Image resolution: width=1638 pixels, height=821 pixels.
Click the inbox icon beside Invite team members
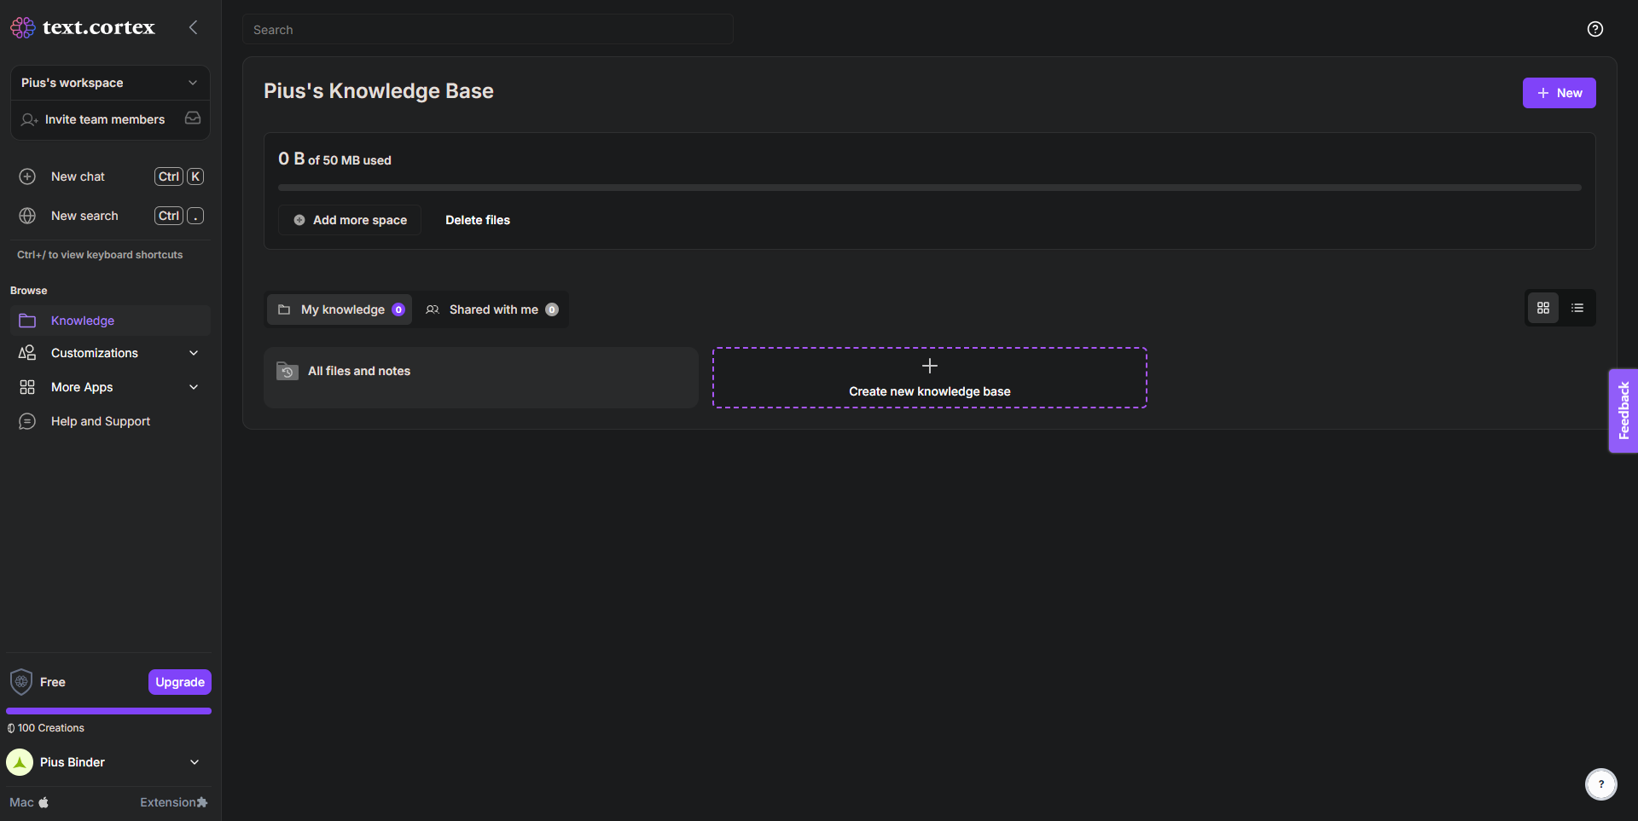point(193,119)
